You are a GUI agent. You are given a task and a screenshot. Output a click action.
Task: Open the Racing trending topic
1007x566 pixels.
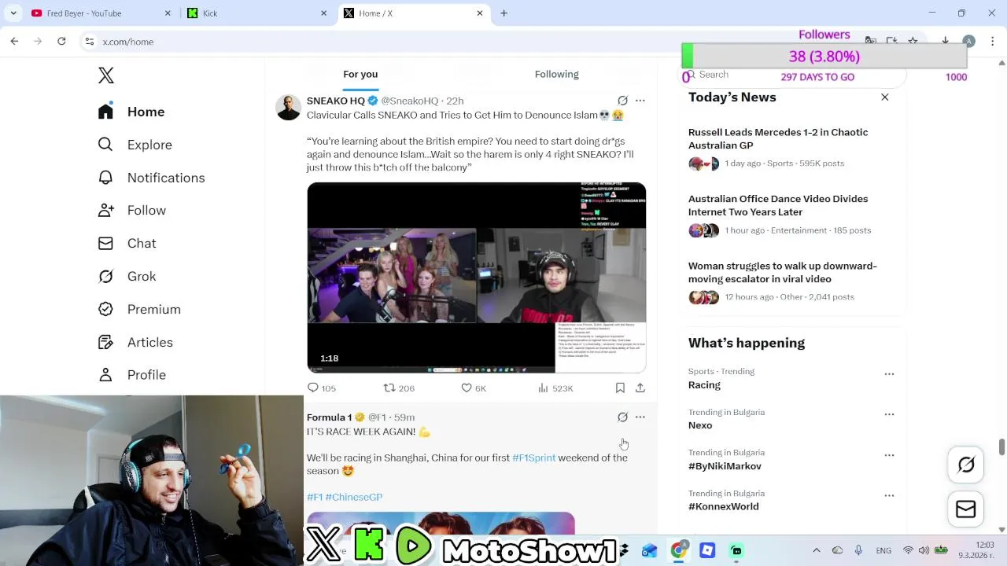(704, 384)
